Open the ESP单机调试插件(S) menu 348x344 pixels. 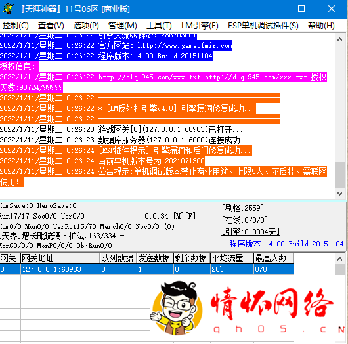click(263, 26)
